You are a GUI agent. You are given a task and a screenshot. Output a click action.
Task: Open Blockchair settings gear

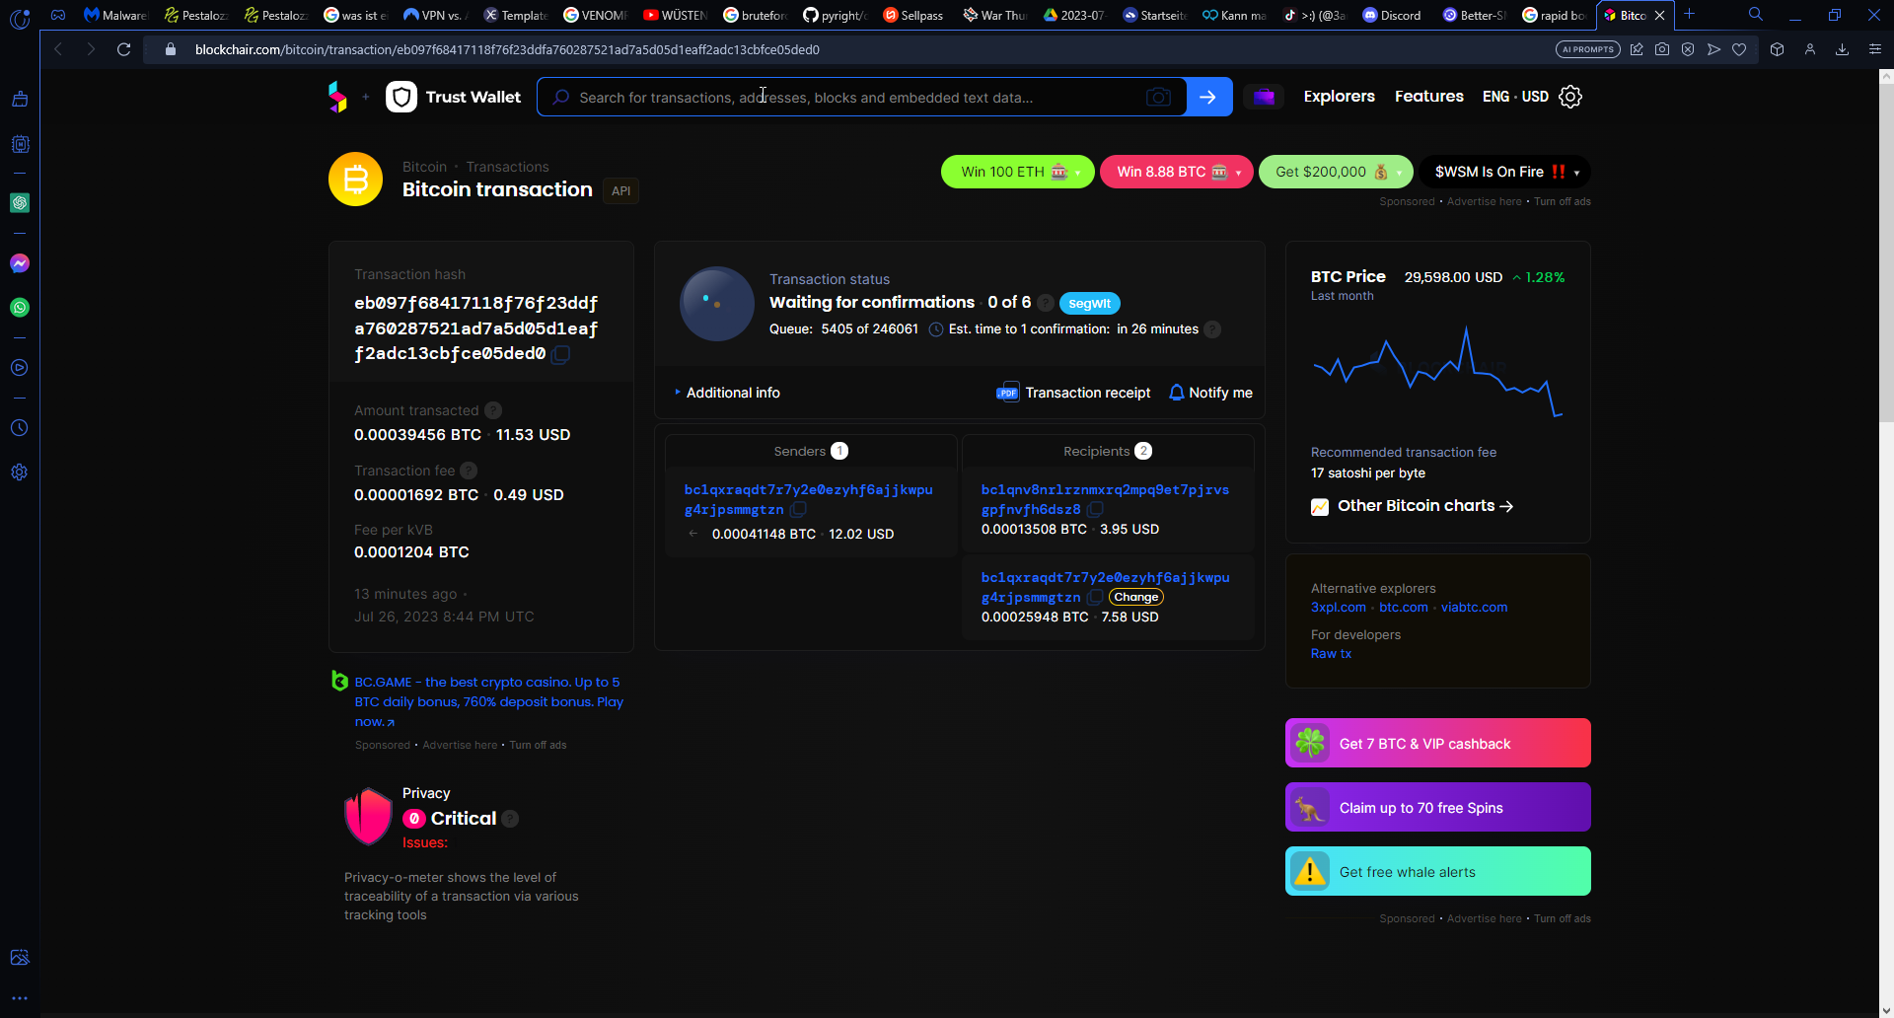click(1570, 97)
